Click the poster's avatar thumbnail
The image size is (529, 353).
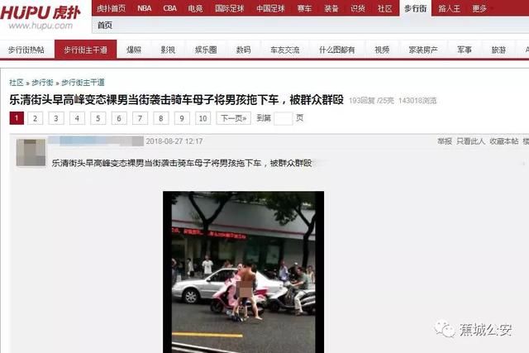31,153
